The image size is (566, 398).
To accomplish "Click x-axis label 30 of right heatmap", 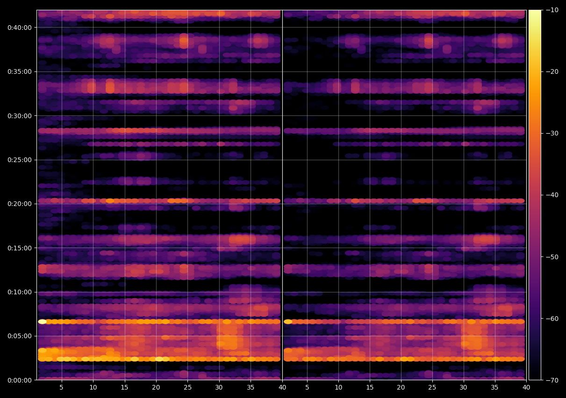I will coord(464,388).
